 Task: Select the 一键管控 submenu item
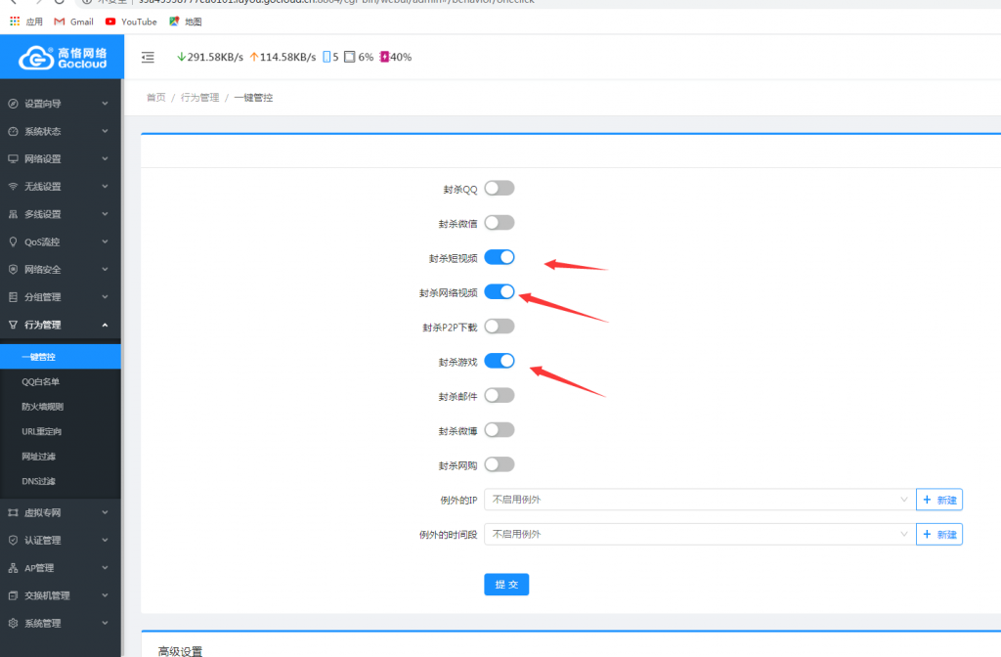pos(60,357)
